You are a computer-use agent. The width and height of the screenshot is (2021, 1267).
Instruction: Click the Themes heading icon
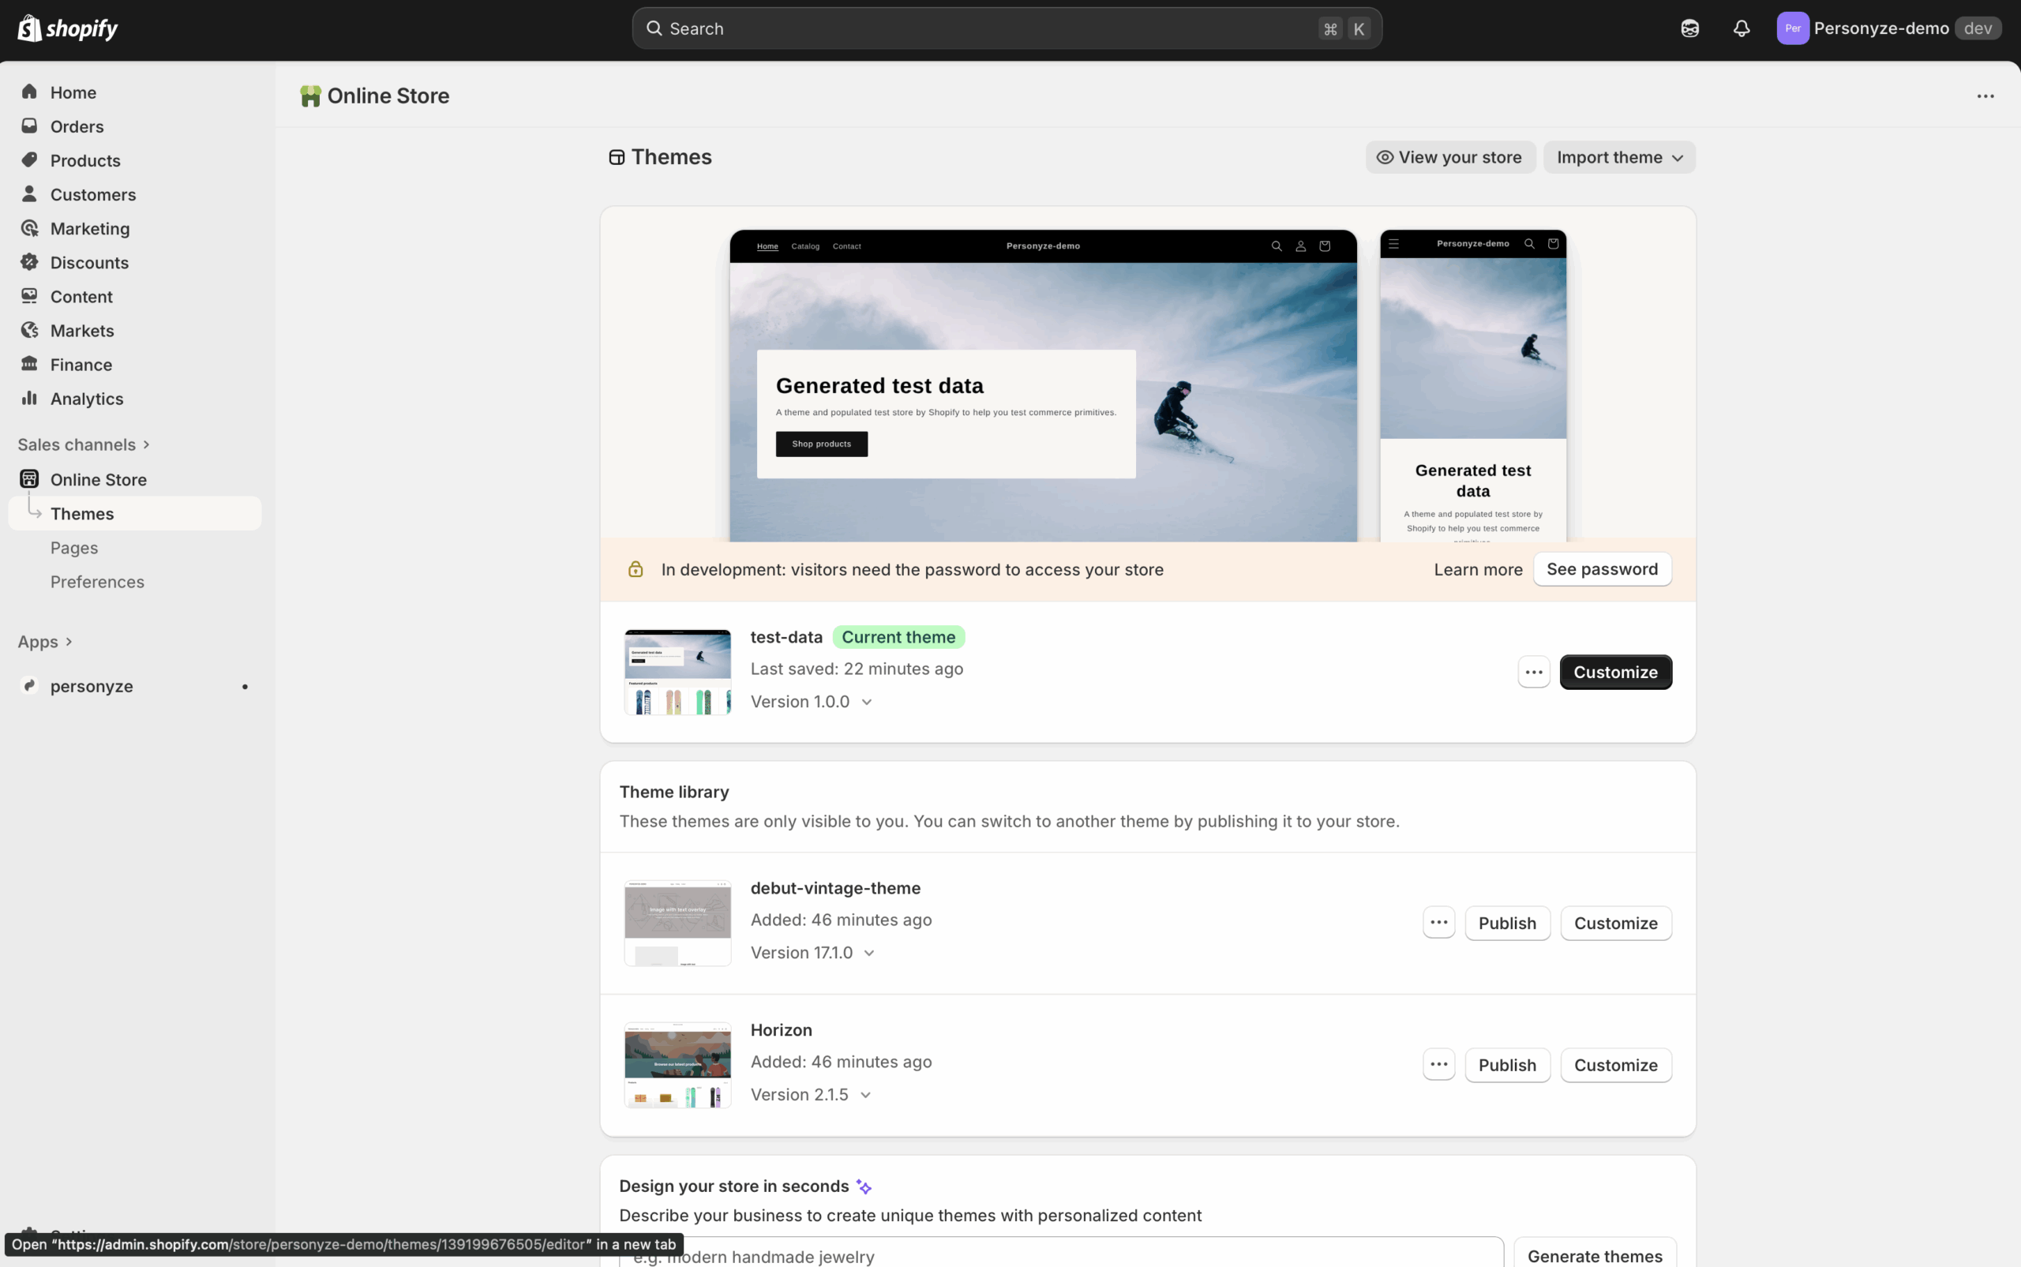617,158
